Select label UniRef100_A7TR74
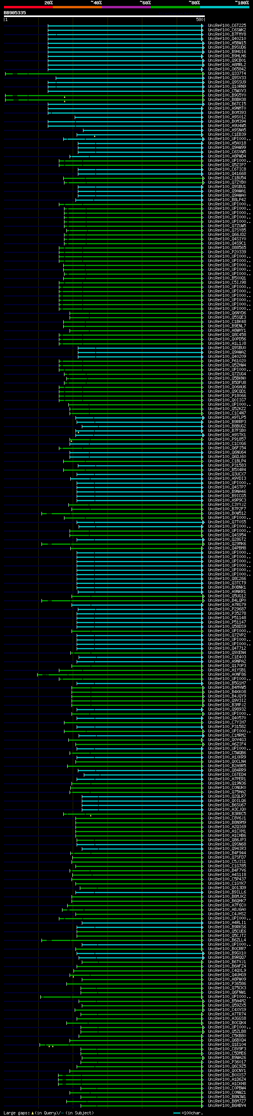 click(x=227, y=1014)
